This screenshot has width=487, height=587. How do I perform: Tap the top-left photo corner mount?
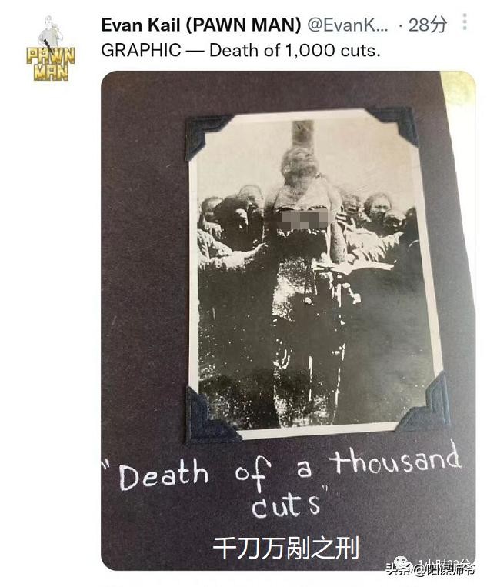(x=208, y=135)
